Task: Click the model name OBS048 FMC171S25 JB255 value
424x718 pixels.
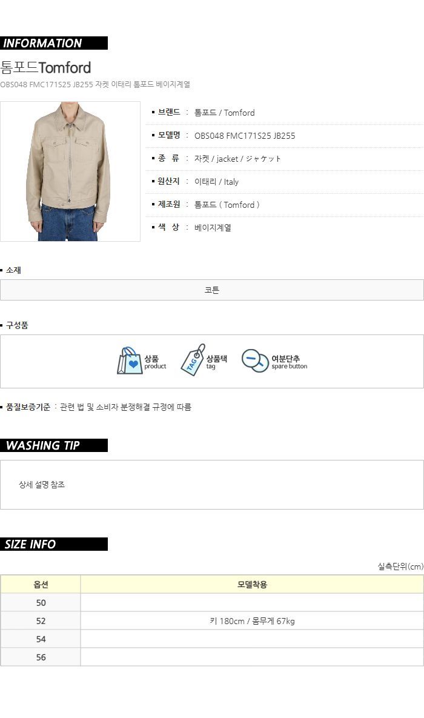Action: pyautogui.click(x=245, y=136)
